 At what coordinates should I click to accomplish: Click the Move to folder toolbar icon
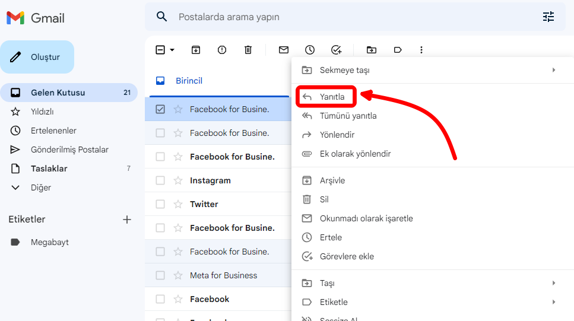(372, 50)
